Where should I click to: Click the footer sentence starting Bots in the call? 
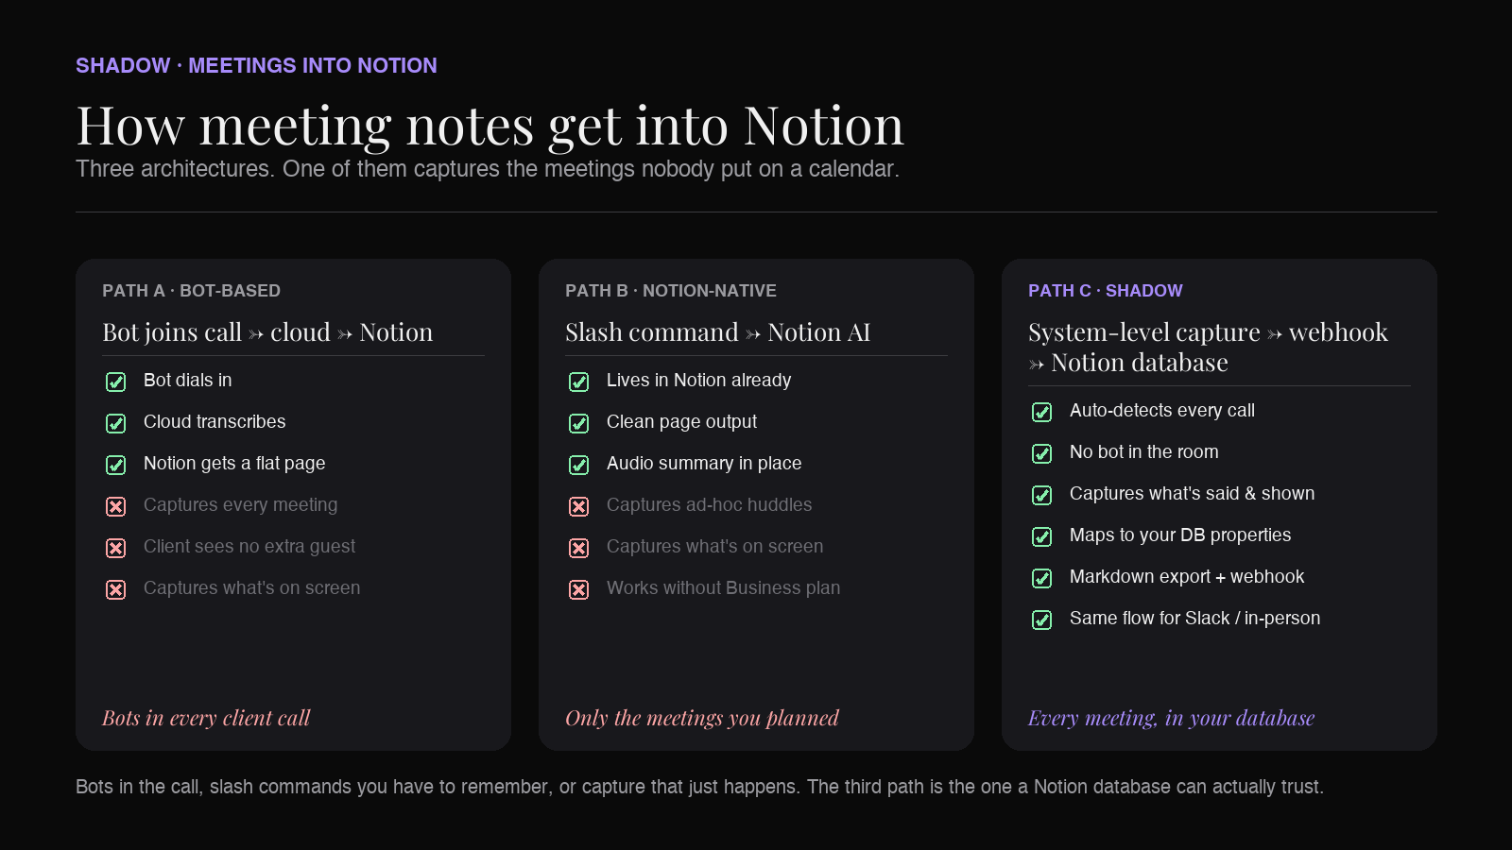(699, 787)
